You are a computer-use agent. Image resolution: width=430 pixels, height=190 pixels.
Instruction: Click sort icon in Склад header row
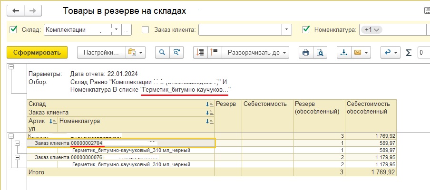point(210,104)
